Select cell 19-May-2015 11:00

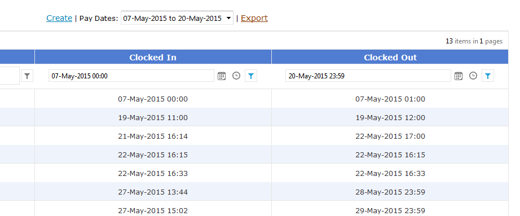point(153,117)
